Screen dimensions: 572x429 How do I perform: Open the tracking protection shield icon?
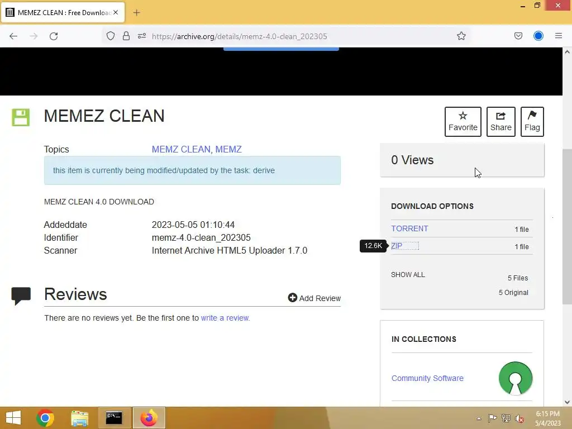[111, 36]
